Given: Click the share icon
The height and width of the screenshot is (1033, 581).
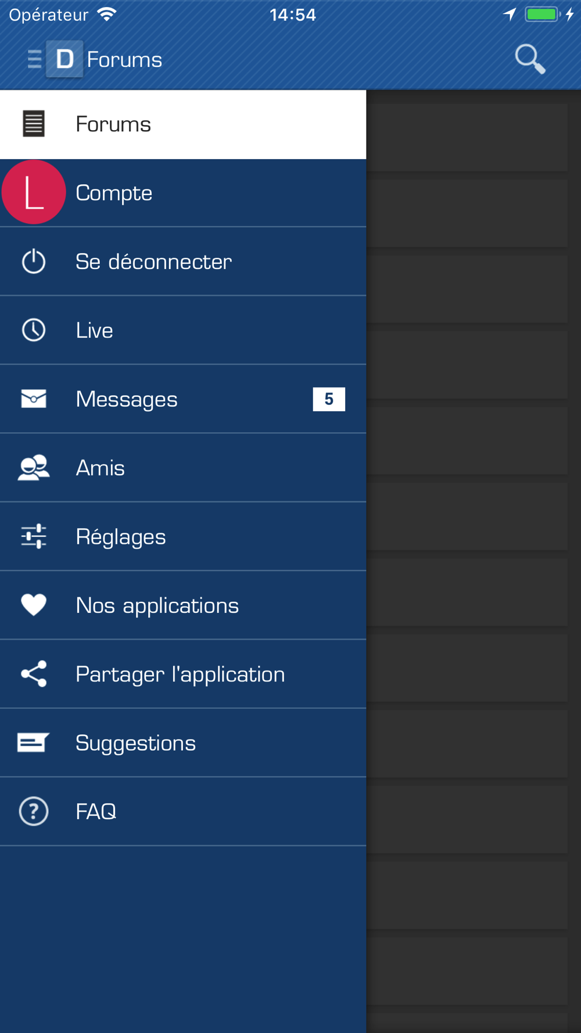Looking at the screenshot, I should pos(34,674).
